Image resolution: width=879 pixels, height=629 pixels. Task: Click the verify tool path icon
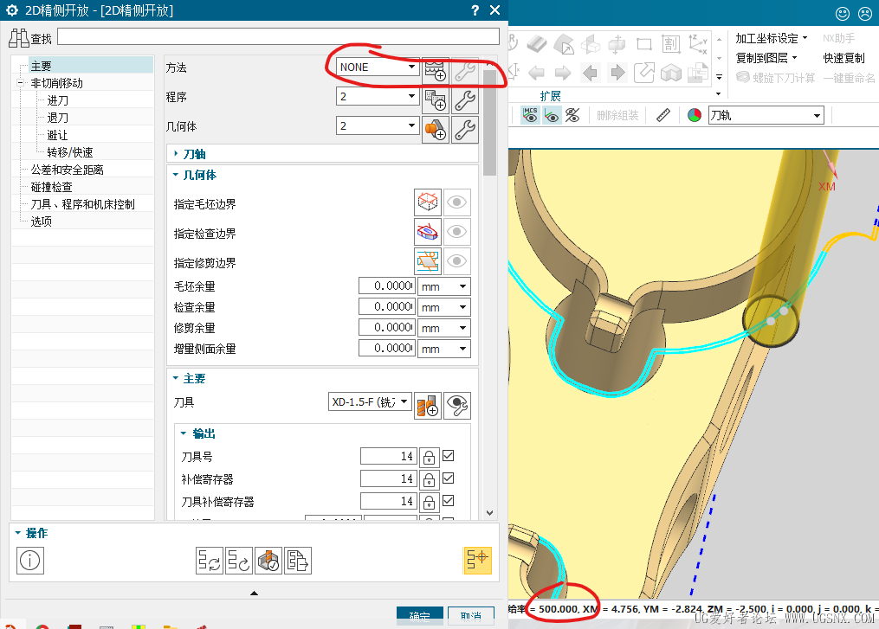[x=268, y=561]
